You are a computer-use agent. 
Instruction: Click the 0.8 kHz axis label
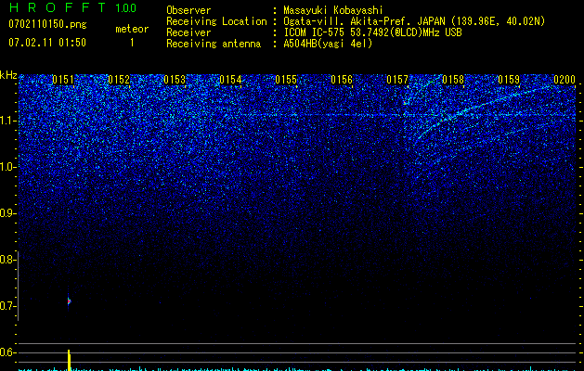7,260
